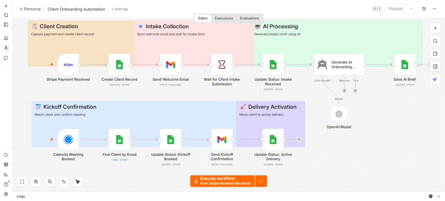Screen dimensions: 445x201
Task: Select Update Status: Intake Received node
Action: (273, 64)
